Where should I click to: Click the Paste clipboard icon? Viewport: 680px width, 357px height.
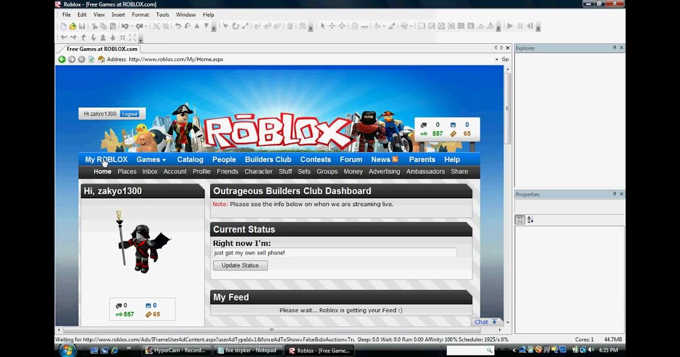(x=113, y=26)
